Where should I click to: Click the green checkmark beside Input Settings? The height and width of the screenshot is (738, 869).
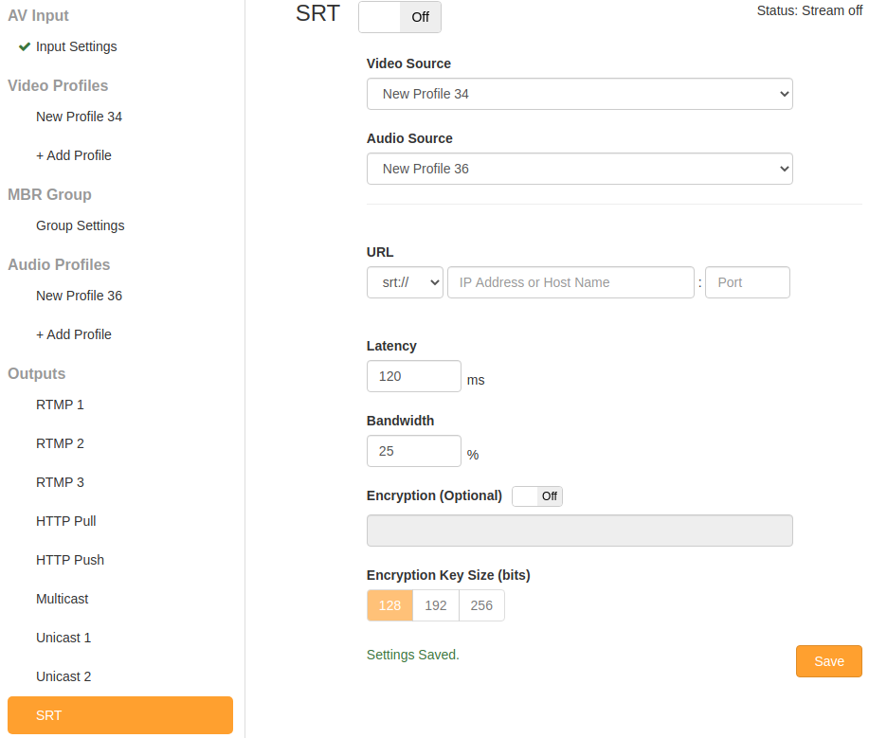[x=24, y=45]
